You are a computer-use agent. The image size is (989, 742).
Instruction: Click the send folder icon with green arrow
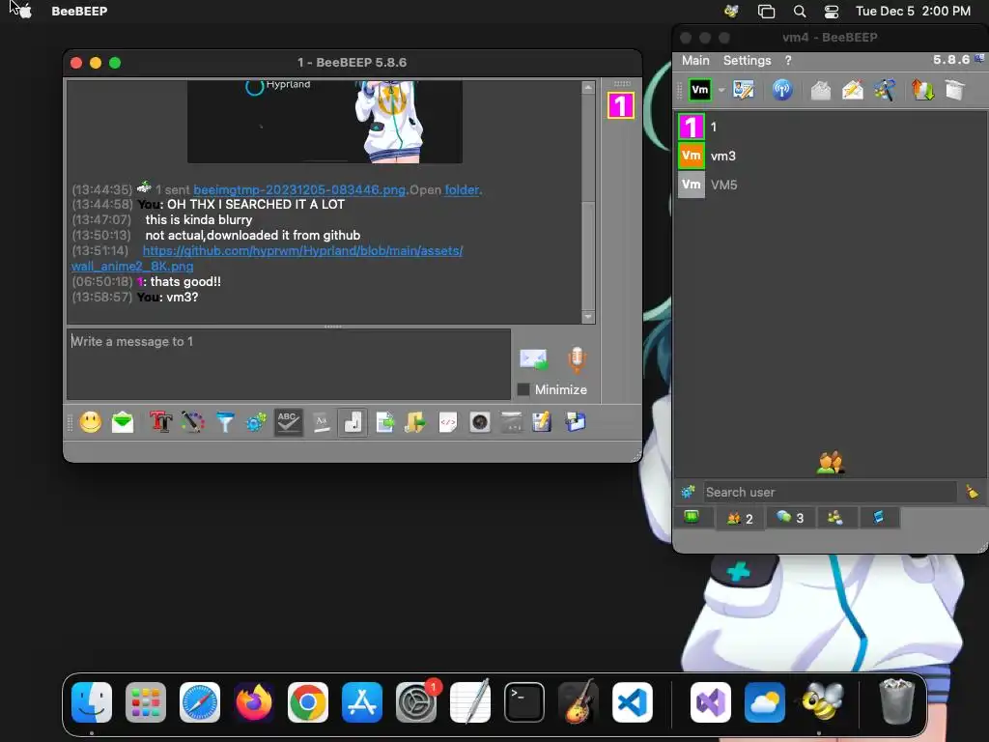tap(415, 422)
